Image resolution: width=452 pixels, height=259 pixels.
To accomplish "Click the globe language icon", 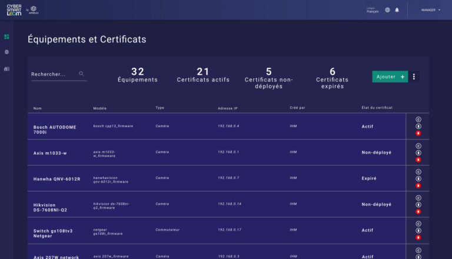I will 387,10.
